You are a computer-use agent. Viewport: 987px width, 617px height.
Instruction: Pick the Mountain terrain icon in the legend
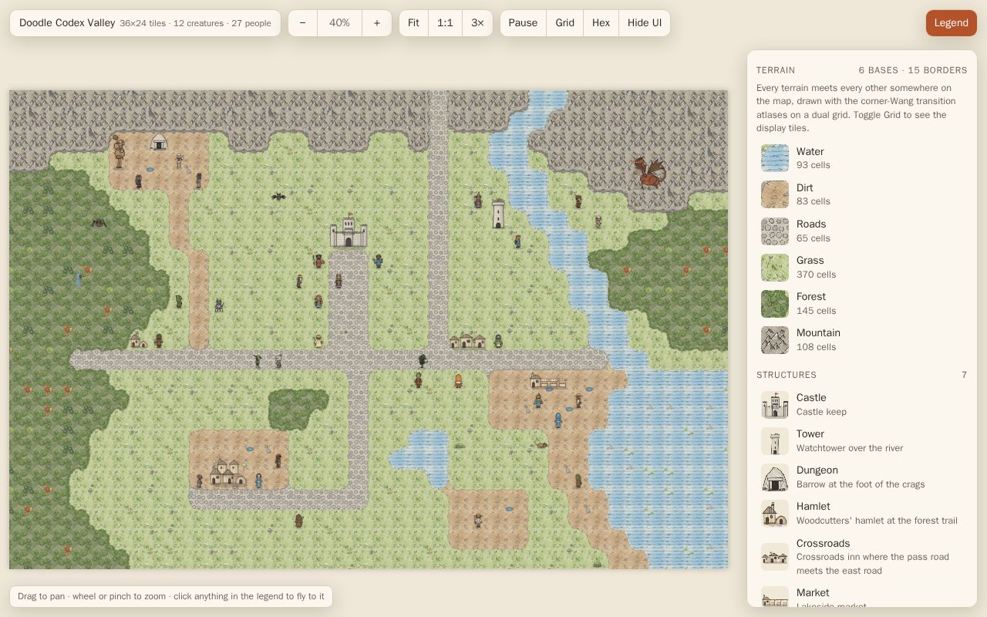[775, 339]
